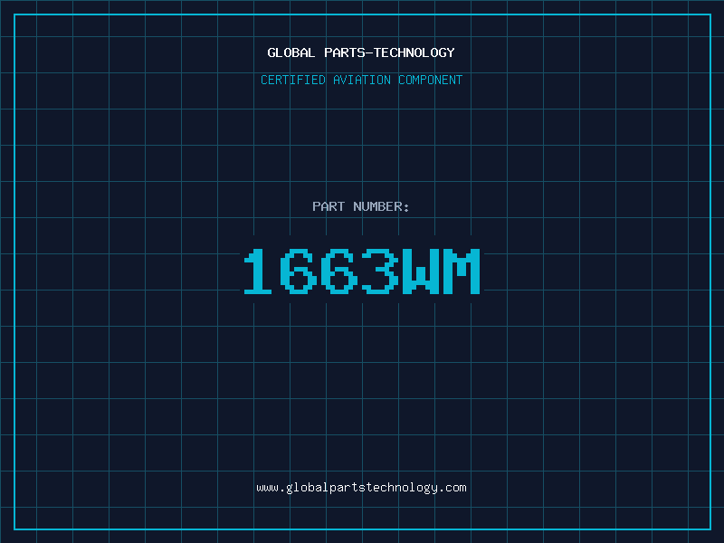Select the part number 1663WM
This screenshot has width=724, height=543.
tap(362, 271)
